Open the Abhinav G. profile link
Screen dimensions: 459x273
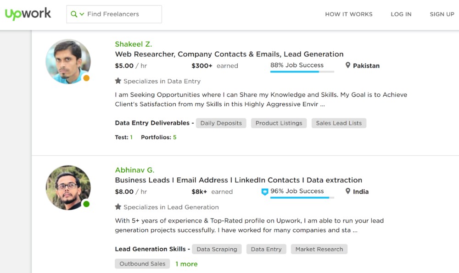[134, 170]
